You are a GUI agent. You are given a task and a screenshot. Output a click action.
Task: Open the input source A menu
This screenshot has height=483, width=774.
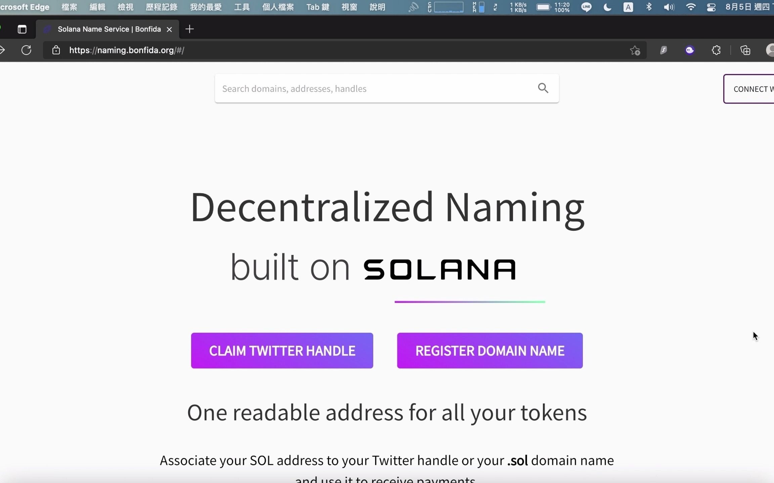click(628, 7)
